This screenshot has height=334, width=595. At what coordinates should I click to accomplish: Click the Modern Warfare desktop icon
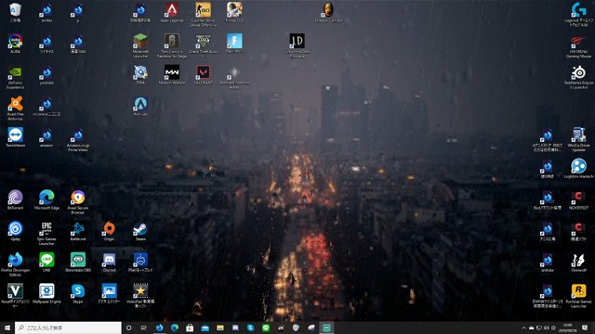171,74
